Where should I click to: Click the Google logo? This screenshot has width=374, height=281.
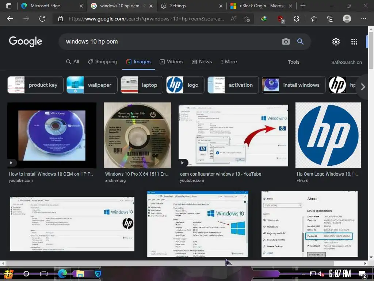(x=26, y=41)
